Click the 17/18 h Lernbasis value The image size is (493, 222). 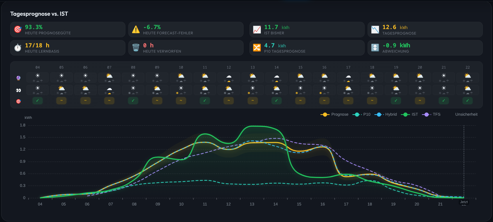point(37,45)
